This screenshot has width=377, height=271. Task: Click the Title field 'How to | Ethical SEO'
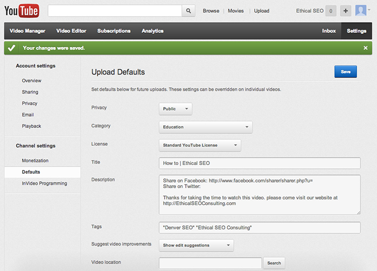260,163
